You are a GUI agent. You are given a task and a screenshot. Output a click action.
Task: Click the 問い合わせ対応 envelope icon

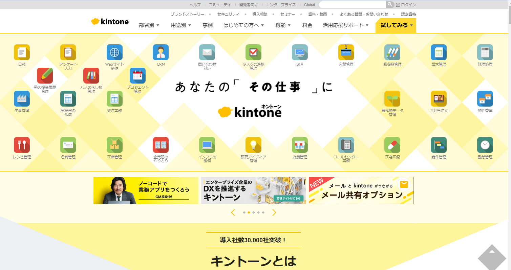pyautogui.click(x=207, y=52)
